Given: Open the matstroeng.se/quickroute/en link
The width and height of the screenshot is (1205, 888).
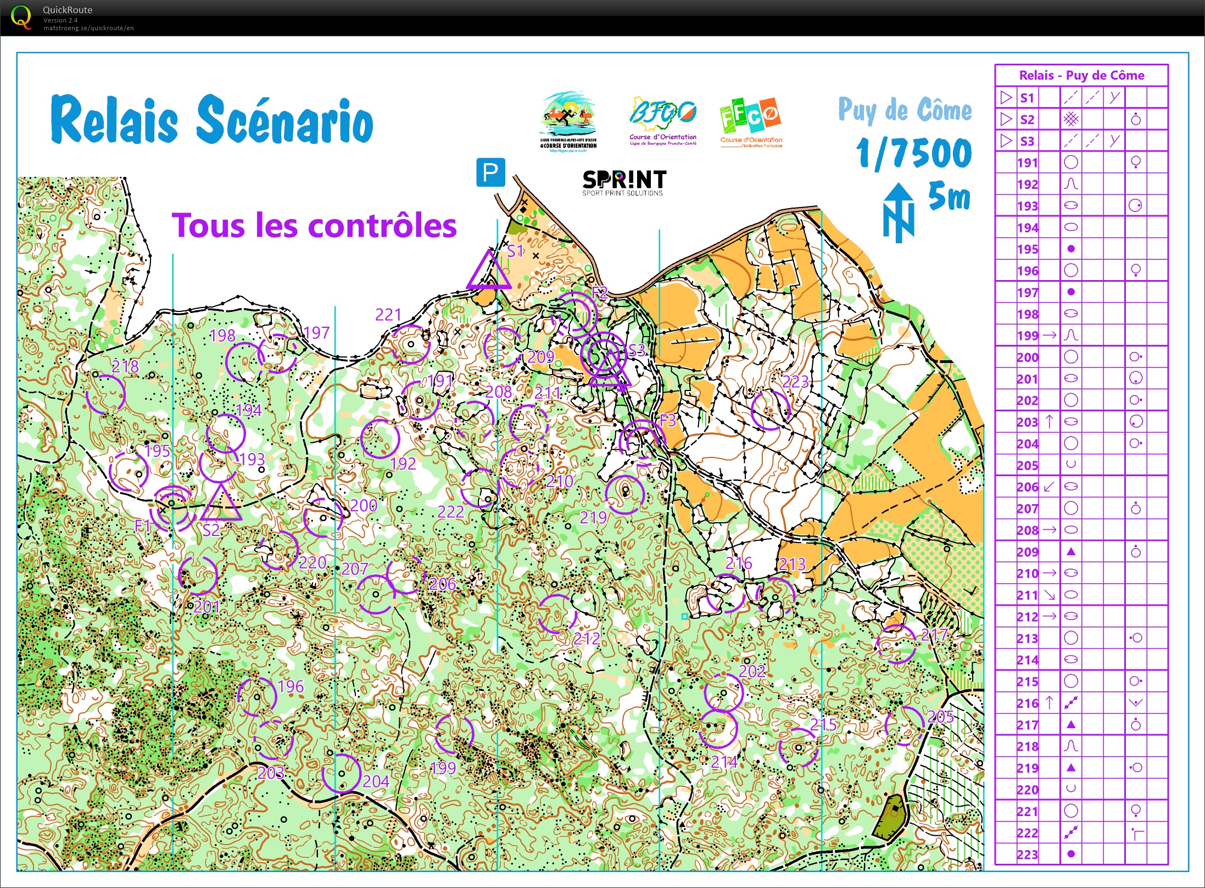Looking at the screenshot, I should [x=88, y=28].
